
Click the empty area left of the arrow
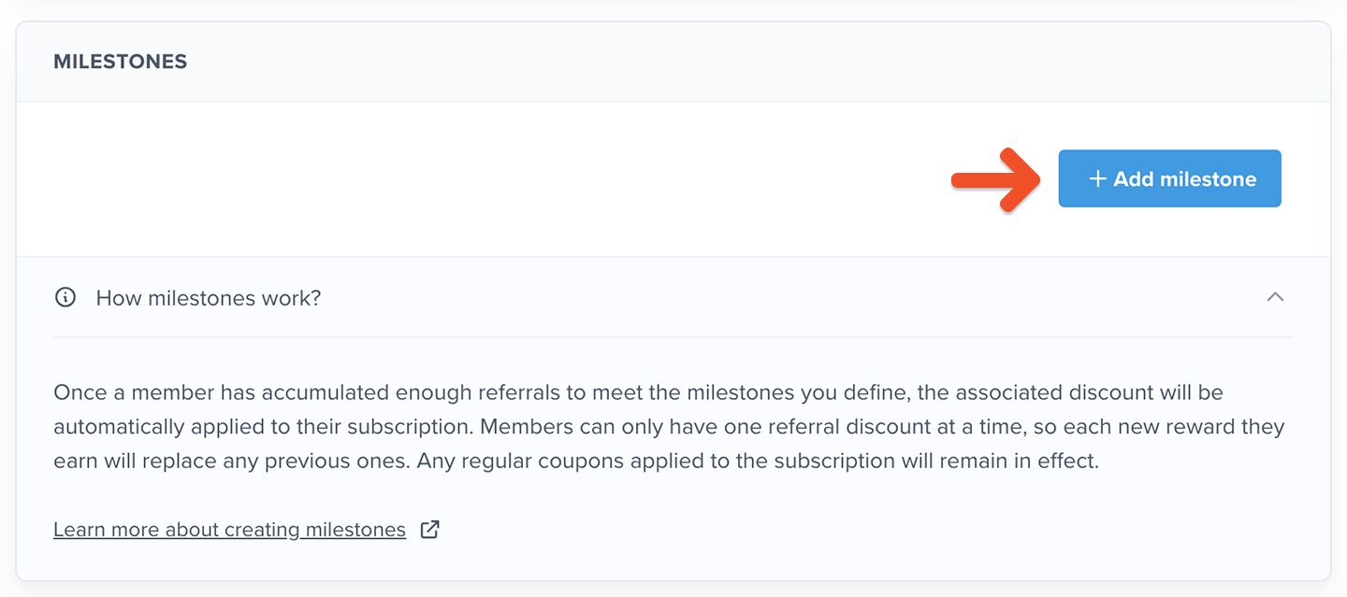468,178
